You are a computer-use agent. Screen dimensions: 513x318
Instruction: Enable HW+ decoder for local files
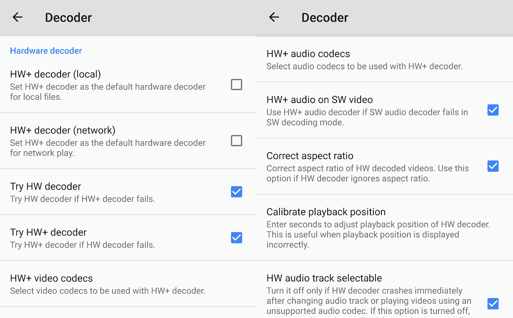point(236,85)
